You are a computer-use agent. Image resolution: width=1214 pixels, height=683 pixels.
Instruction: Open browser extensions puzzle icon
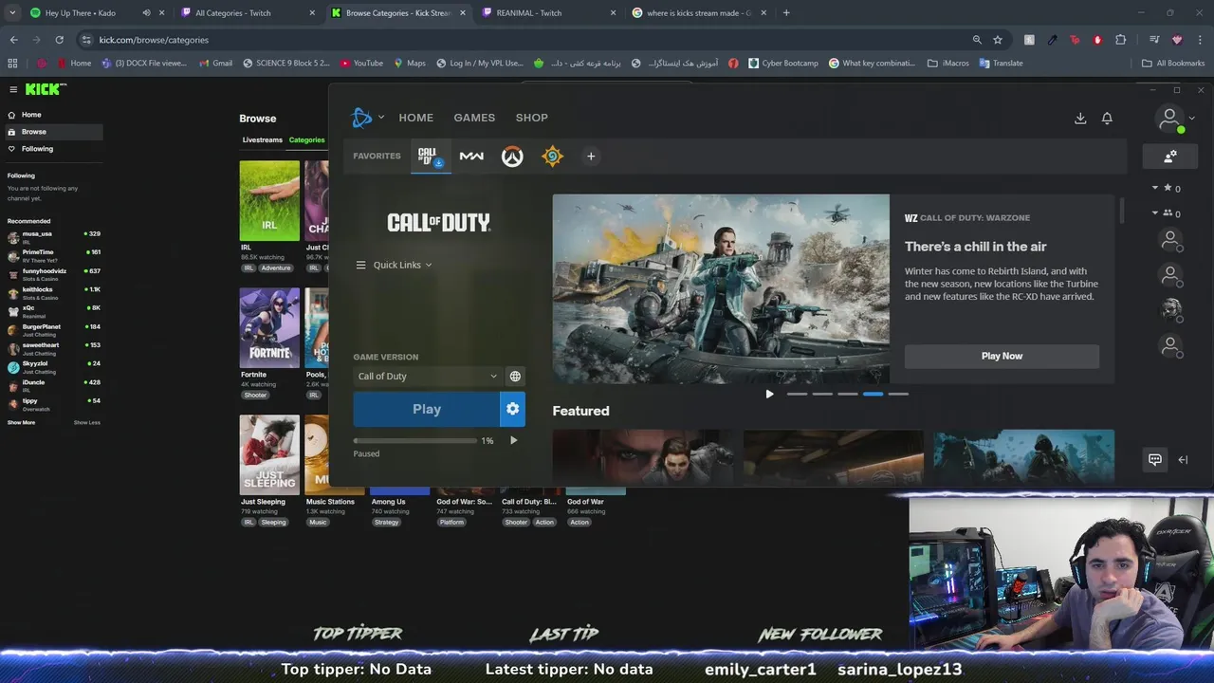click(1121, 40)
